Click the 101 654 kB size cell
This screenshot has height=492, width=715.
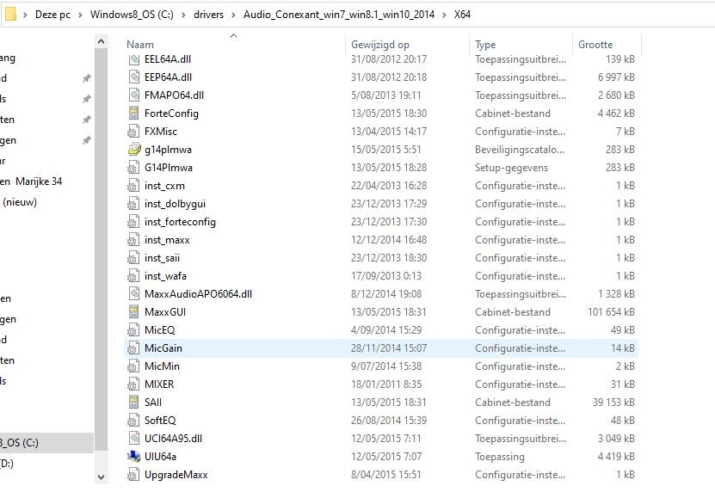point(611,312)
